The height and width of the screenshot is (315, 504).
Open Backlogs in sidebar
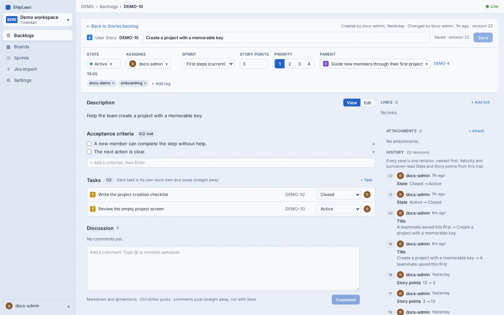(x=38, y=36)
